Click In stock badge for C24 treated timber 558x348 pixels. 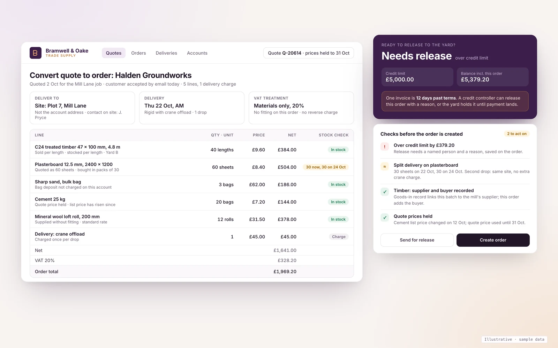coord(338,150)
